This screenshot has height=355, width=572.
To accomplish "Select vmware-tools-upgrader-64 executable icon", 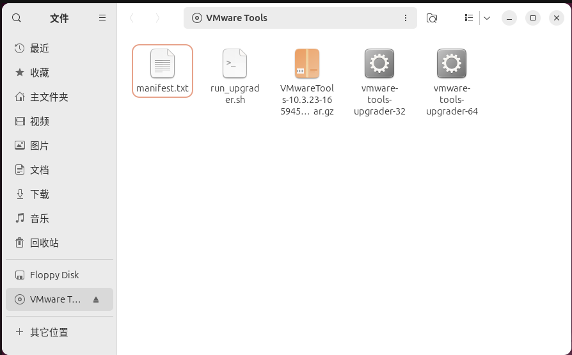I will pos(452,63).
